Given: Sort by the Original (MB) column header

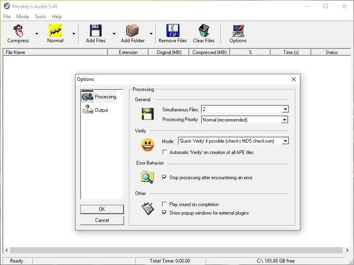Looking at the screenshot, I should pos(169,52).
